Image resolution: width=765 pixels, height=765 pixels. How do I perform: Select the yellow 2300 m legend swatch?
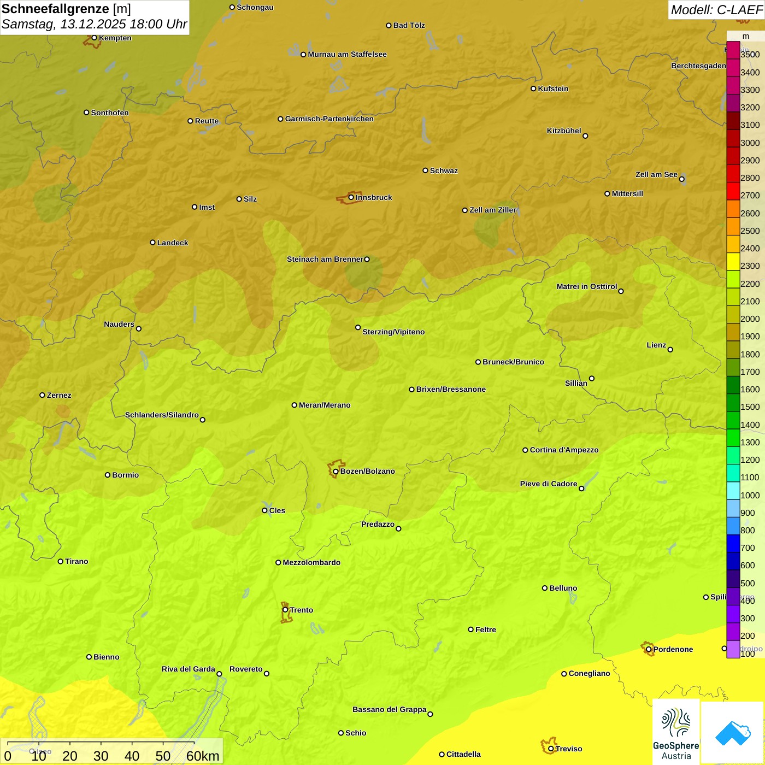pyautogui.click(x=733, y=262)
